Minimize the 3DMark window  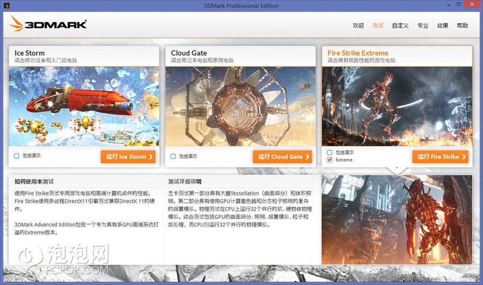click(x=449, y=5)
